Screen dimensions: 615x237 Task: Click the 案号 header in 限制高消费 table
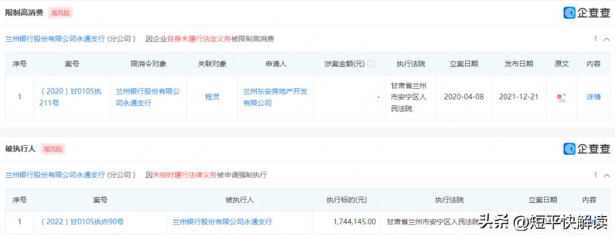pos(72,64)
